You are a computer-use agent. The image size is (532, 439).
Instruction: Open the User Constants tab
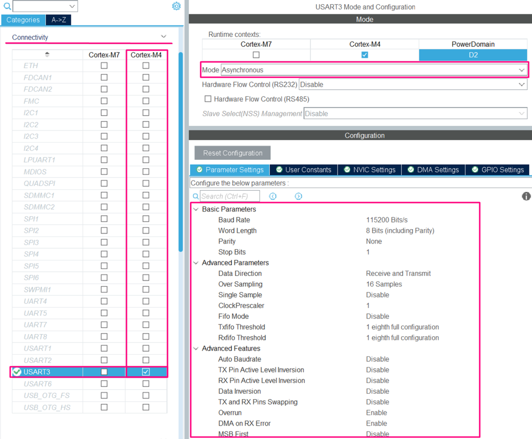pos(304,170)
